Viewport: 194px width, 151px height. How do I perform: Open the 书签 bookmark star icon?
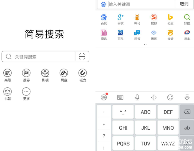tap(7, 92)
